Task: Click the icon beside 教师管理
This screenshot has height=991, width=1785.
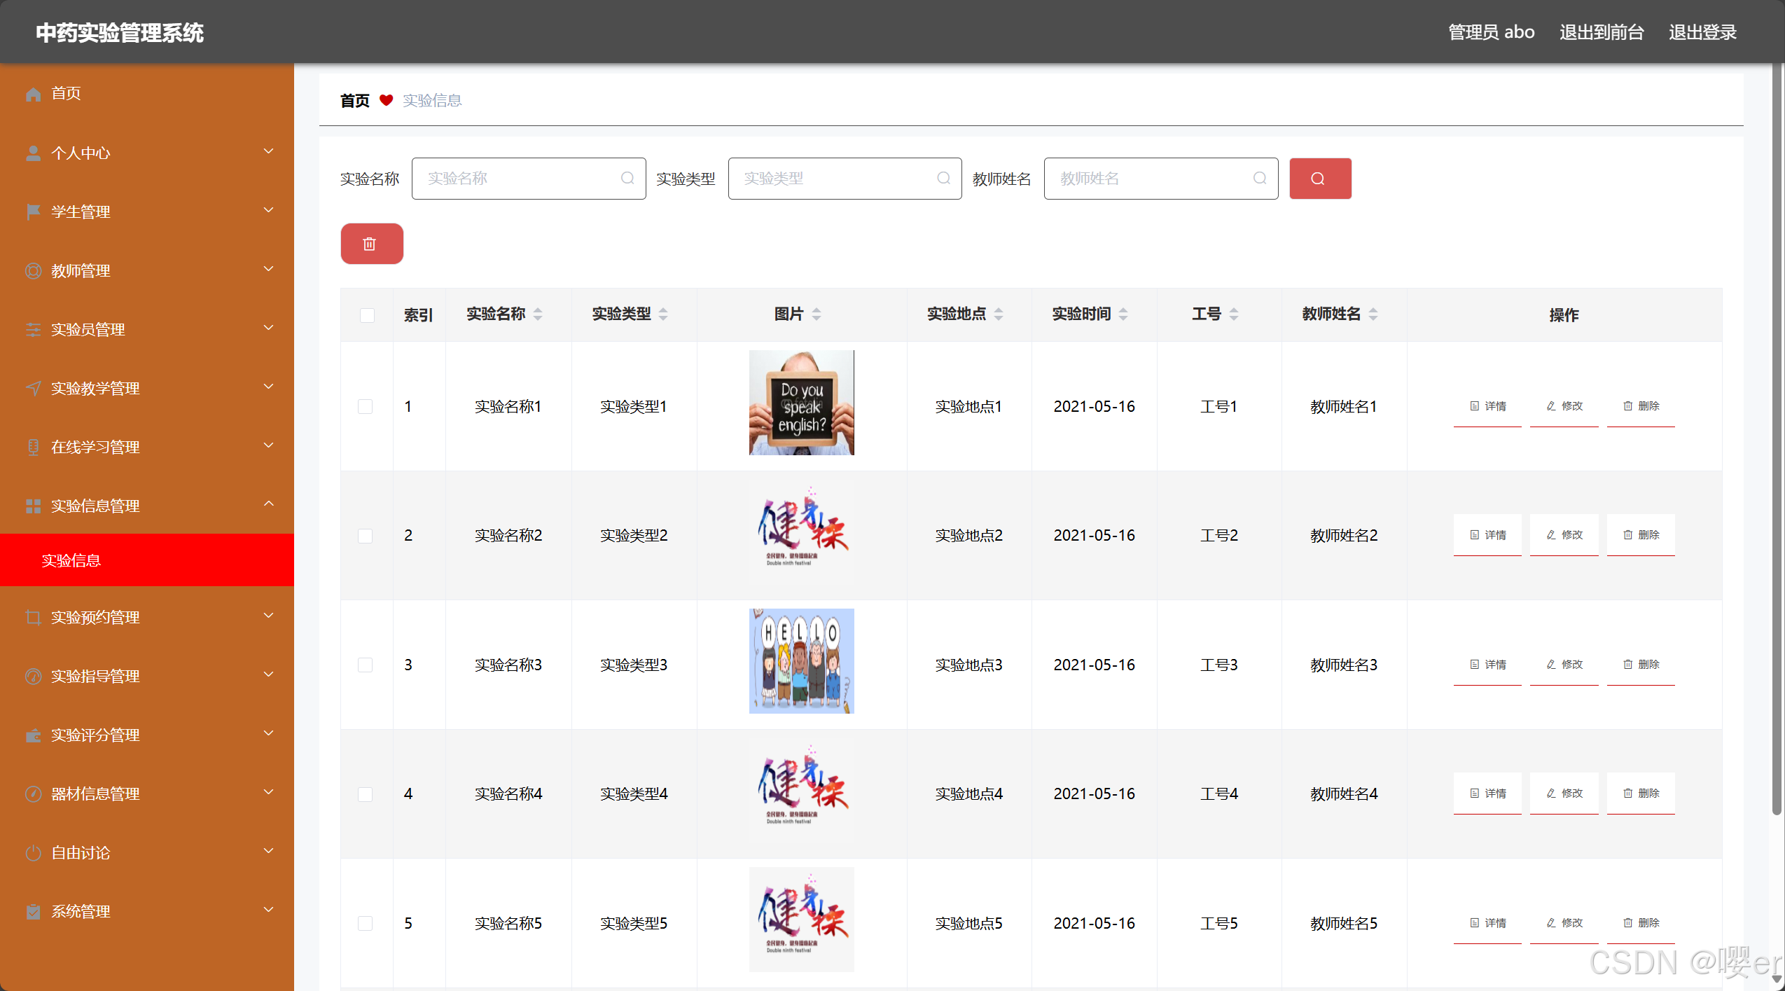Action: click(x=33, y=271)
